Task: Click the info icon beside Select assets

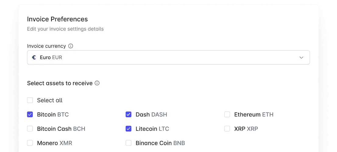Action: (97, 83)
